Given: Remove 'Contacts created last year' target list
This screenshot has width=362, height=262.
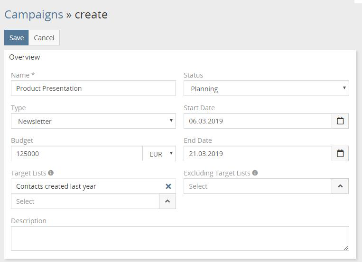Looking at the screenshot, I should point(168,186).
